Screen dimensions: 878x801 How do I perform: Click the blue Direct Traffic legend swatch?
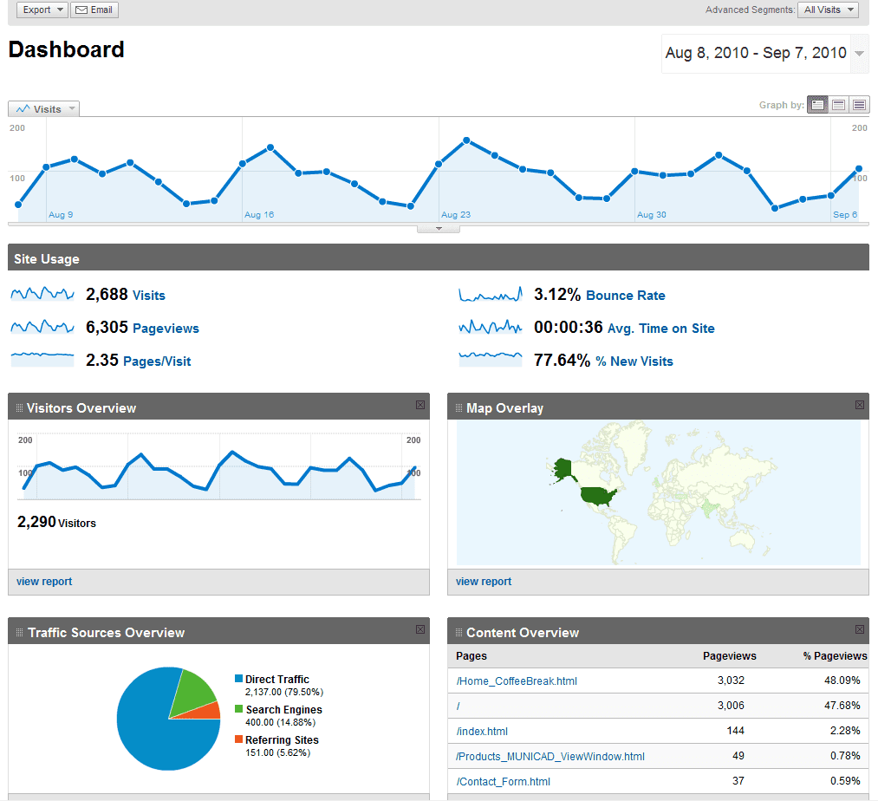click(238, 680)
